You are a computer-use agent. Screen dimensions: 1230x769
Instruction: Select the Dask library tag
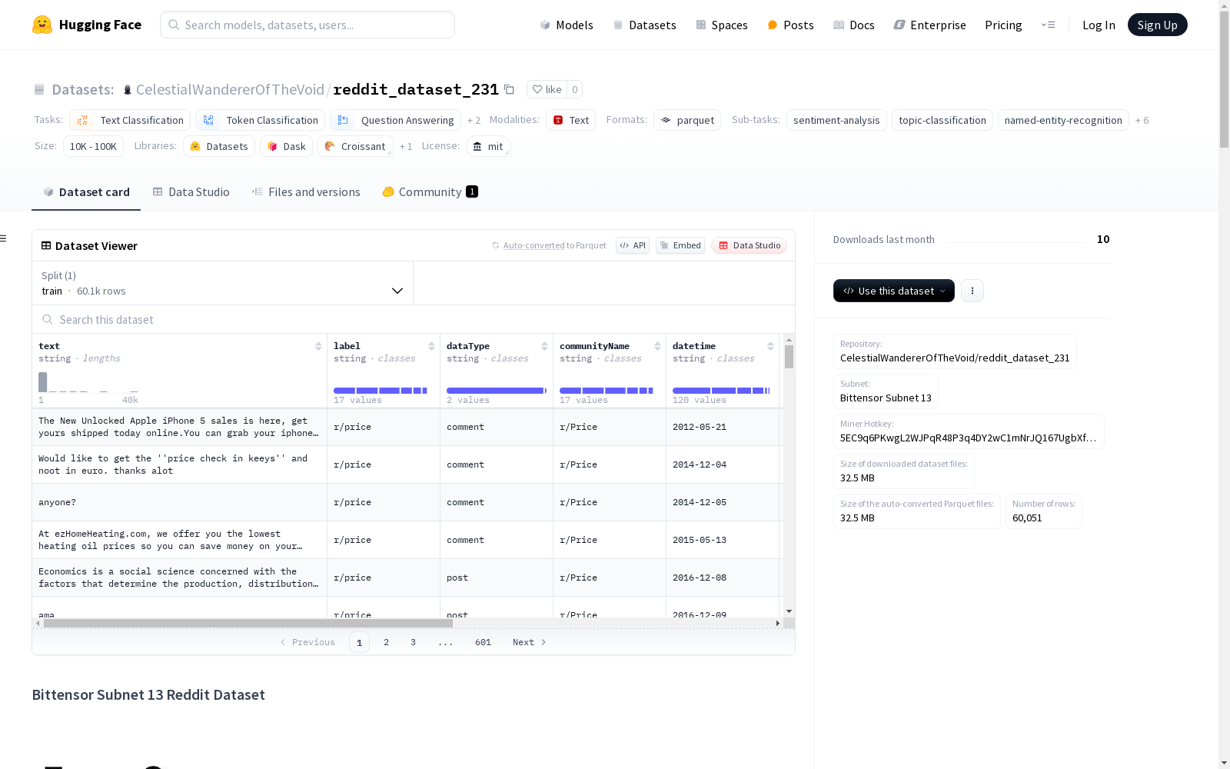pos(286,146)
